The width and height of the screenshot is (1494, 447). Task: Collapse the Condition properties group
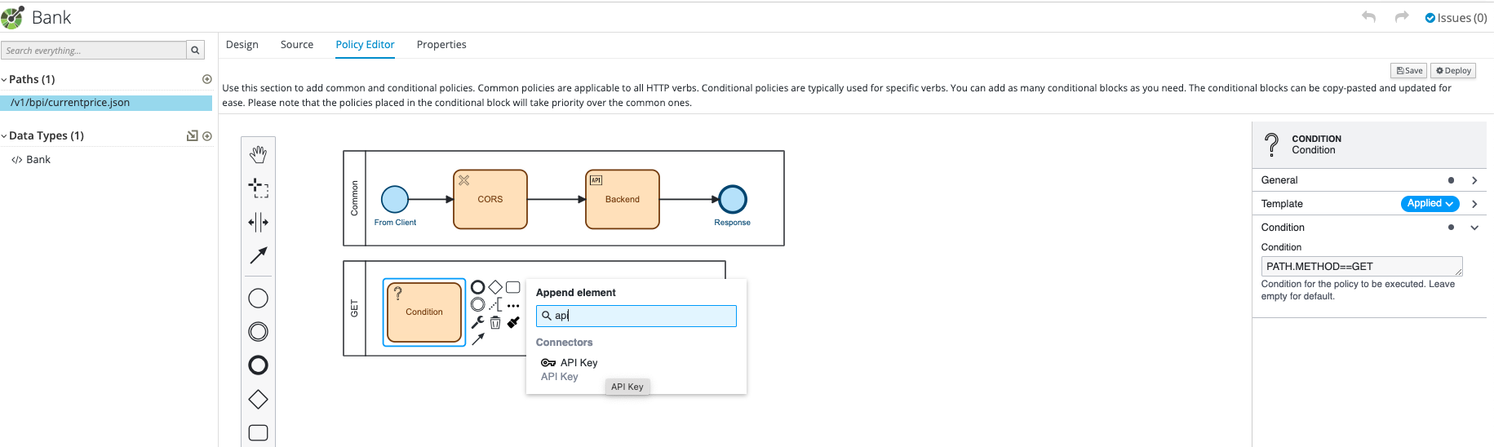pyautogui.click(x=1474, y=228)
